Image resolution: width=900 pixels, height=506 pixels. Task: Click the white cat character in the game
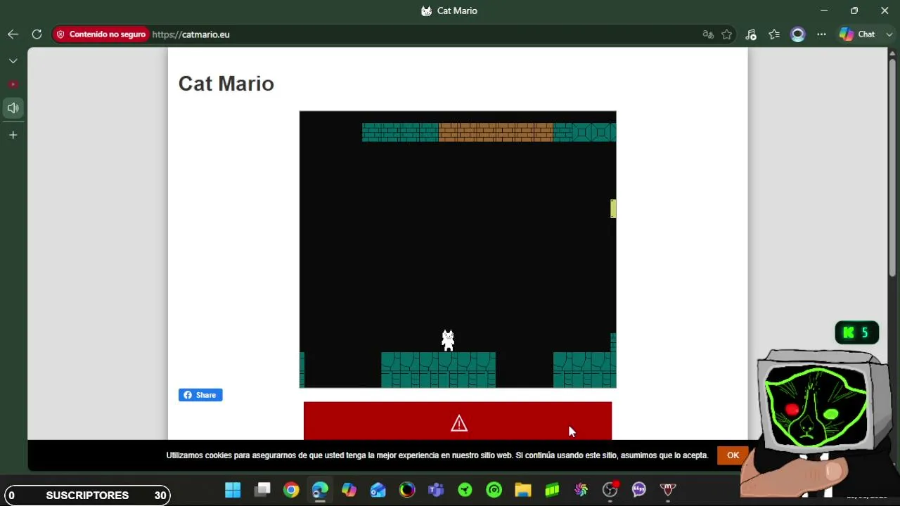[x=448, y=340]
